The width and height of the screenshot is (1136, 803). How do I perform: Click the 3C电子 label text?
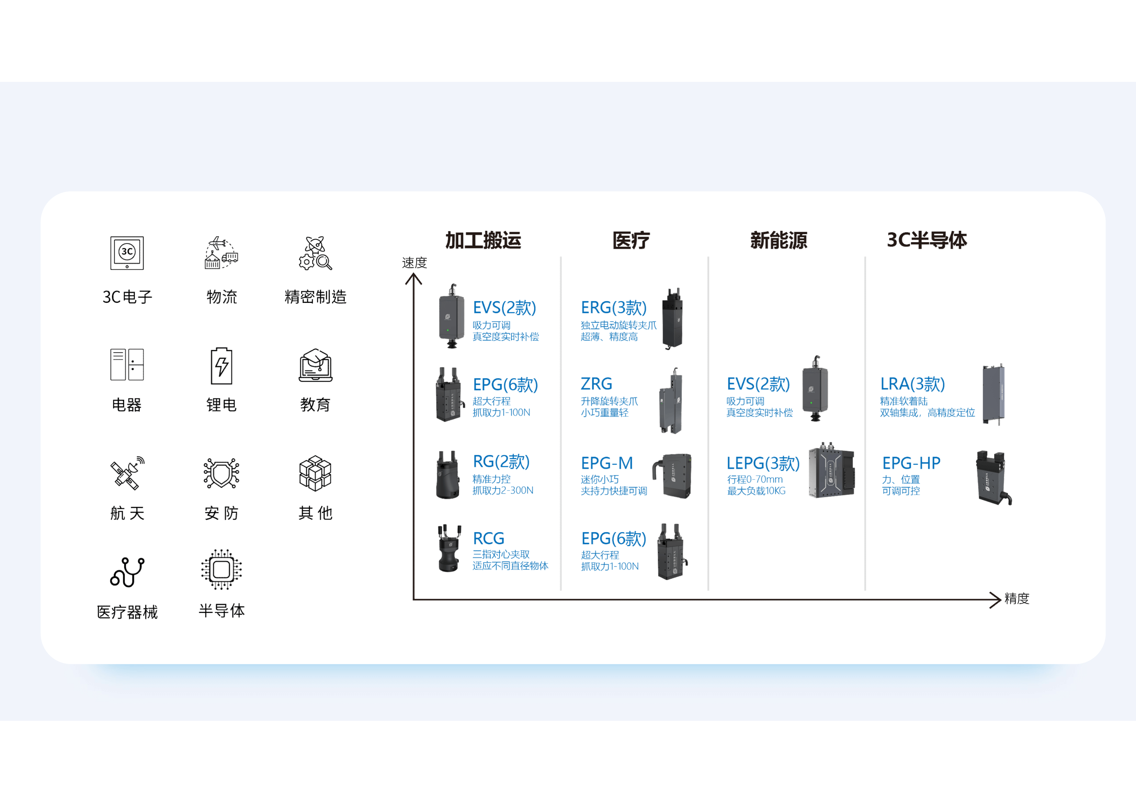[x=127, y=297]
